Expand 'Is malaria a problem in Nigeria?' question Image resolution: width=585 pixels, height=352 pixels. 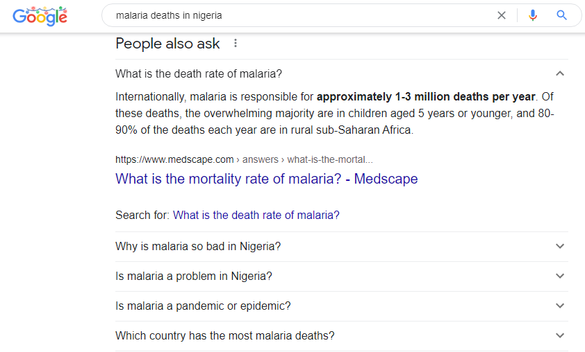click(x=194, y=276)
